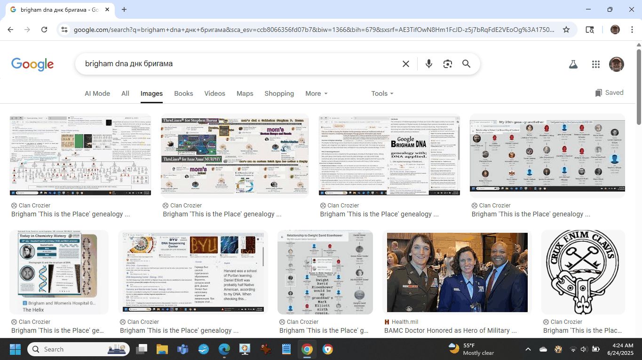Switch to the All results tab
Screen dimensions: 642x360
125,93
